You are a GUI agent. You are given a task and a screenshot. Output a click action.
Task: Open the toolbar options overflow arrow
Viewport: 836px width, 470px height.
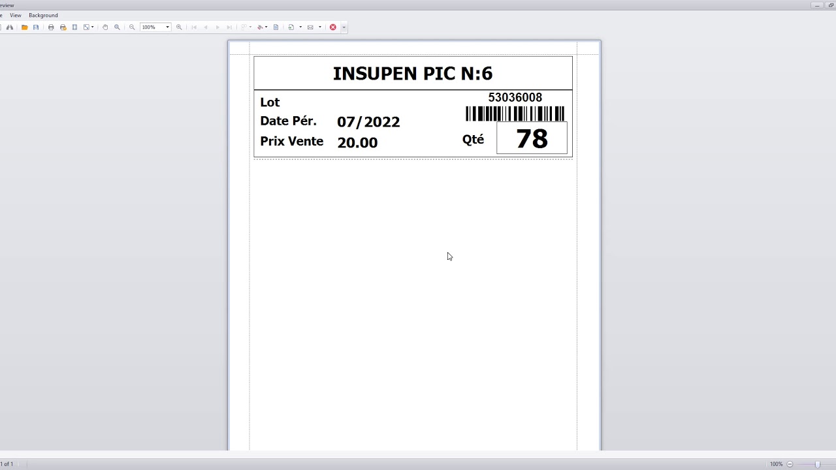tap(344, 27)
